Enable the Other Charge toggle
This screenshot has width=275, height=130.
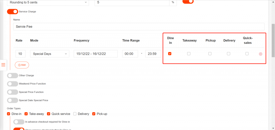(x=12, y=76)
